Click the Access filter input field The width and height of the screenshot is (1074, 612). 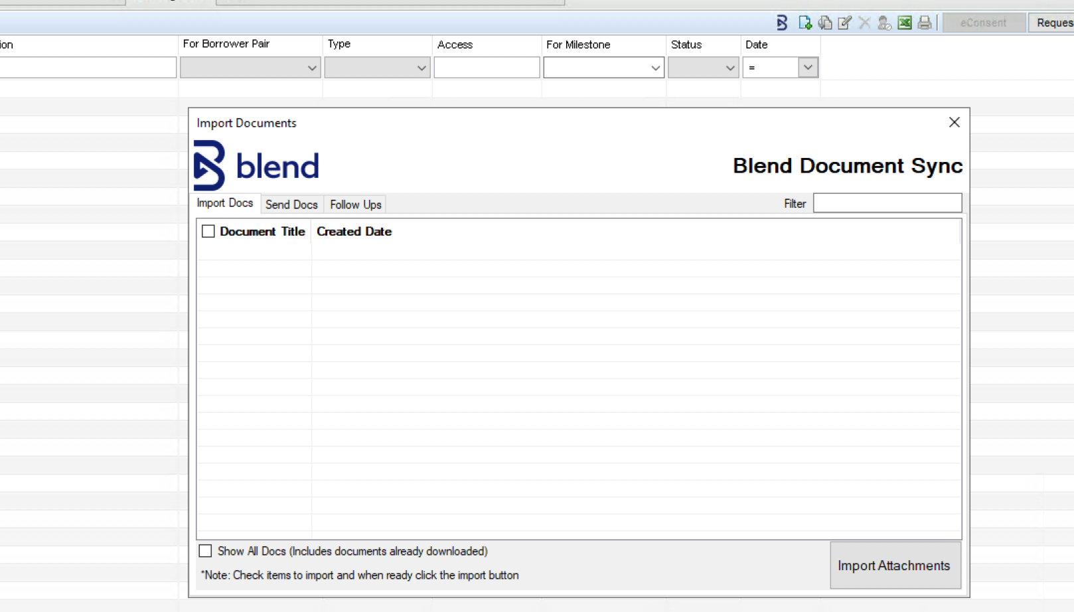(x=487, y=68)
